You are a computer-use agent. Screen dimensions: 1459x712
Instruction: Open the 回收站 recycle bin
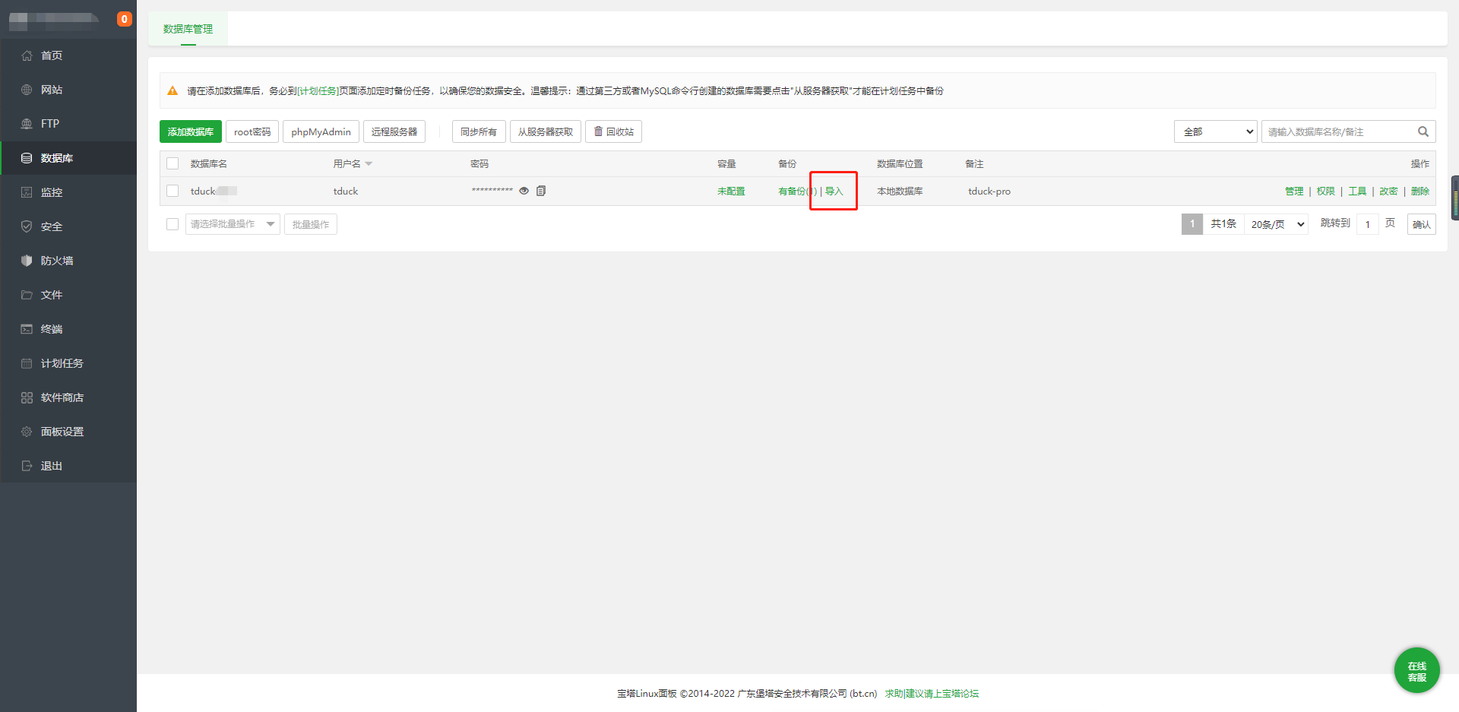tap(613, 131)
